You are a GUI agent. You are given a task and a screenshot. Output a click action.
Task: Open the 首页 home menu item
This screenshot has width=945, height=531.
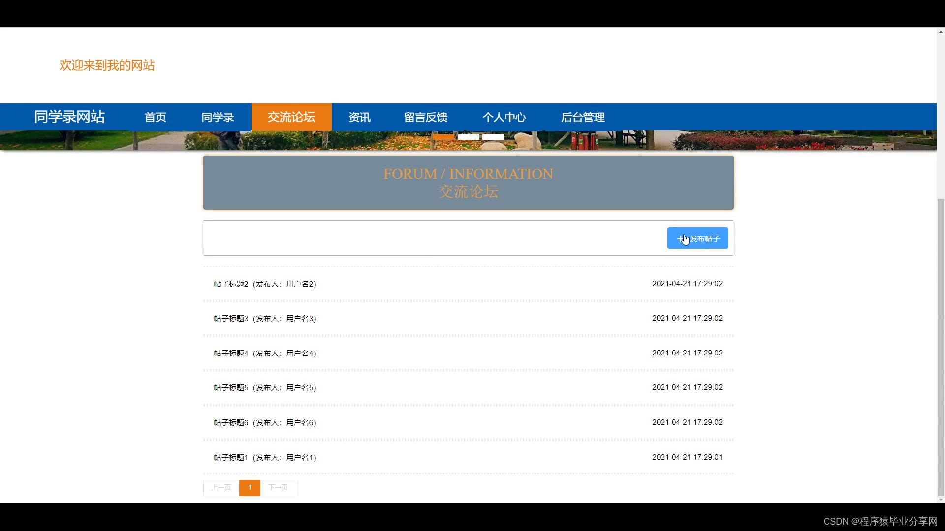[155, 118]
